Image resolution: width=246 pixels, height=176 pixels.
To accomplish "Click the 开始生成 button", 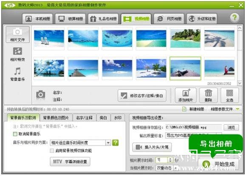I will pos(218,164).
